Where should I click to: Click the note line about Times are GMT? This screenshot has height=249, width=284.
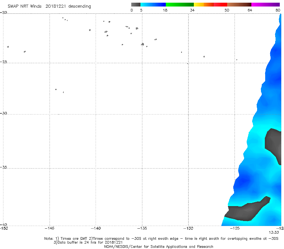161,239
